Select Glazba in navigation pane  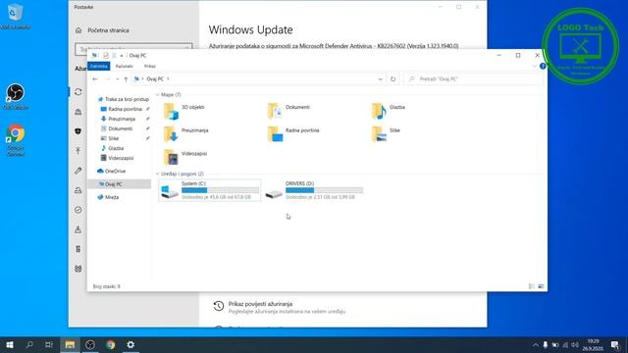click(113, 148)
